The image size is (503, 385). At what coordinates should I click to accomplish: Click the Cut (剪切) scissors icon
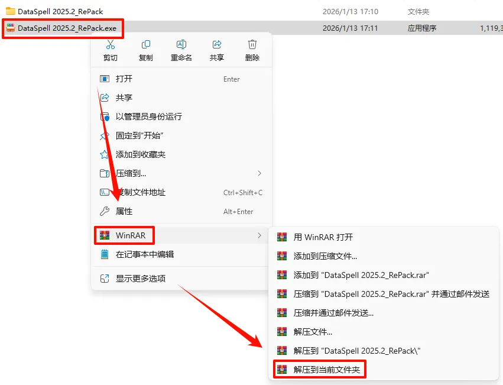pos(111,44)
